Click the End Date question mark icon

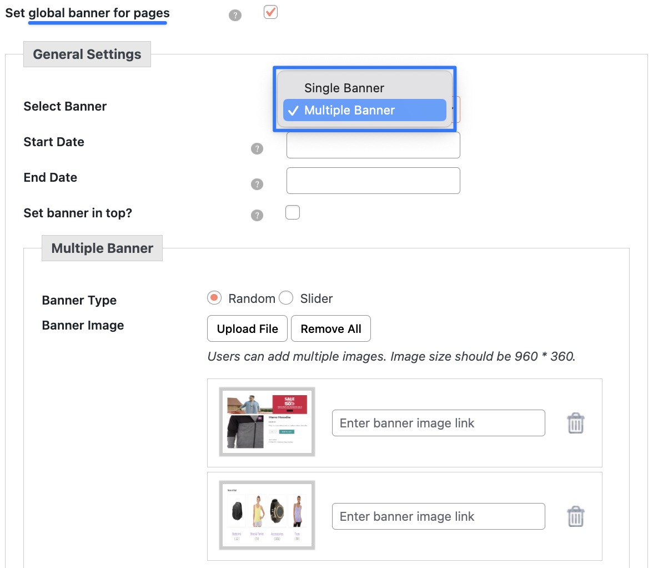(257, 184)
